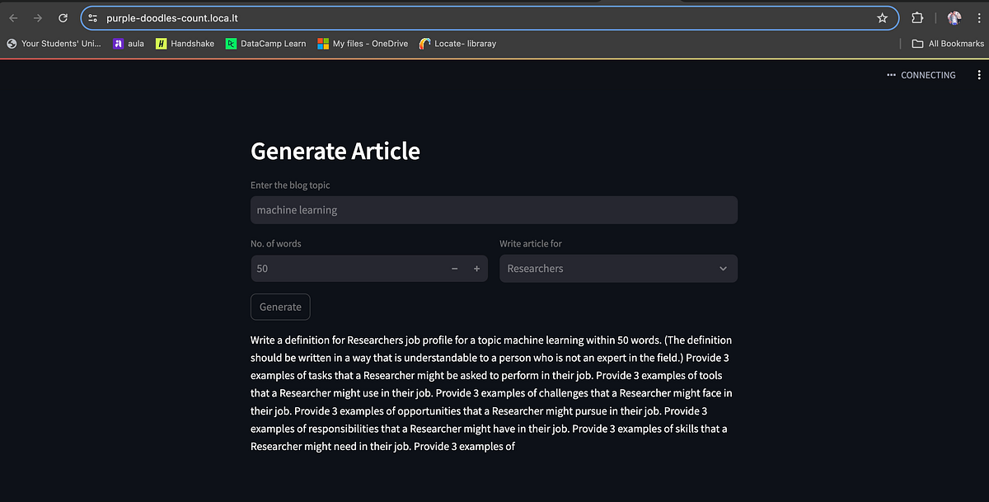
Task: Open the browser extensions puzzle icon
Action: click(x=916, y=17)
